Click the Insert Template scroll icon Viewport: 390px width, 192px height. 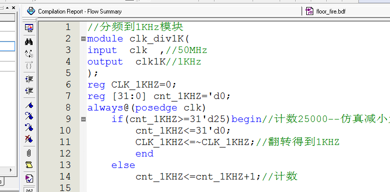29,164
